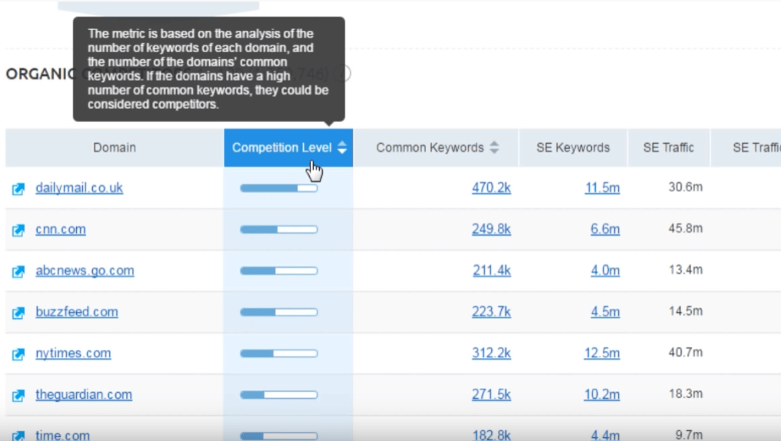Image resolution: width=781 pixels, height=441 pixels.
Task: Click 6.6m SE keywords for cnn.com
Action: (x=605, y=230)
